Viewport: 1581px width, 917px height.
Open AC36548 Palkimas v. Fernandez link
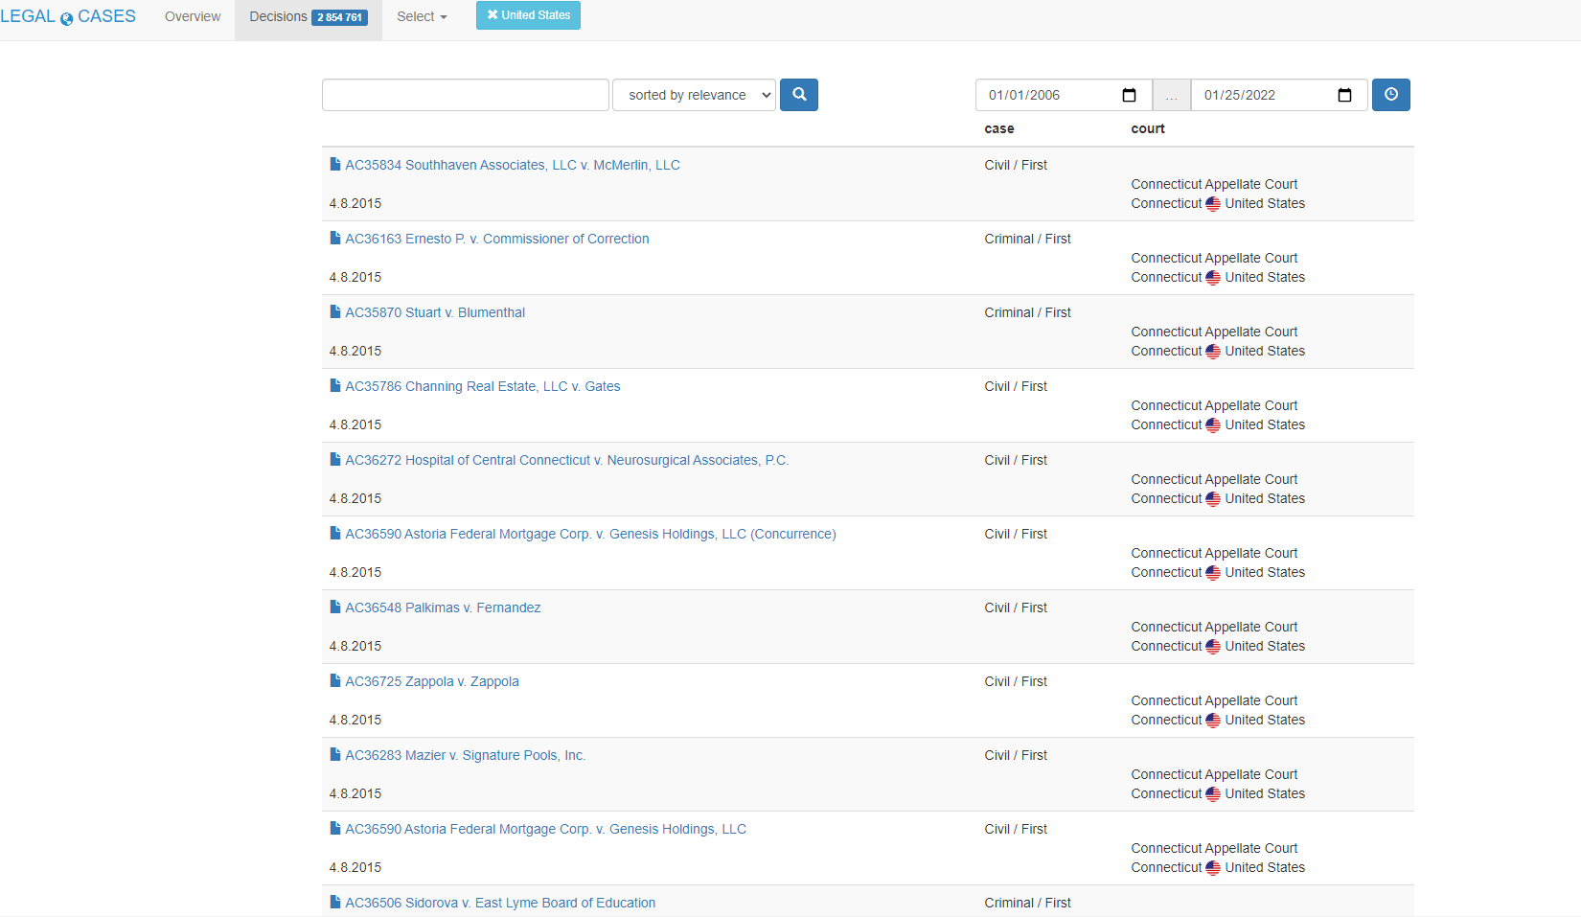443,608
